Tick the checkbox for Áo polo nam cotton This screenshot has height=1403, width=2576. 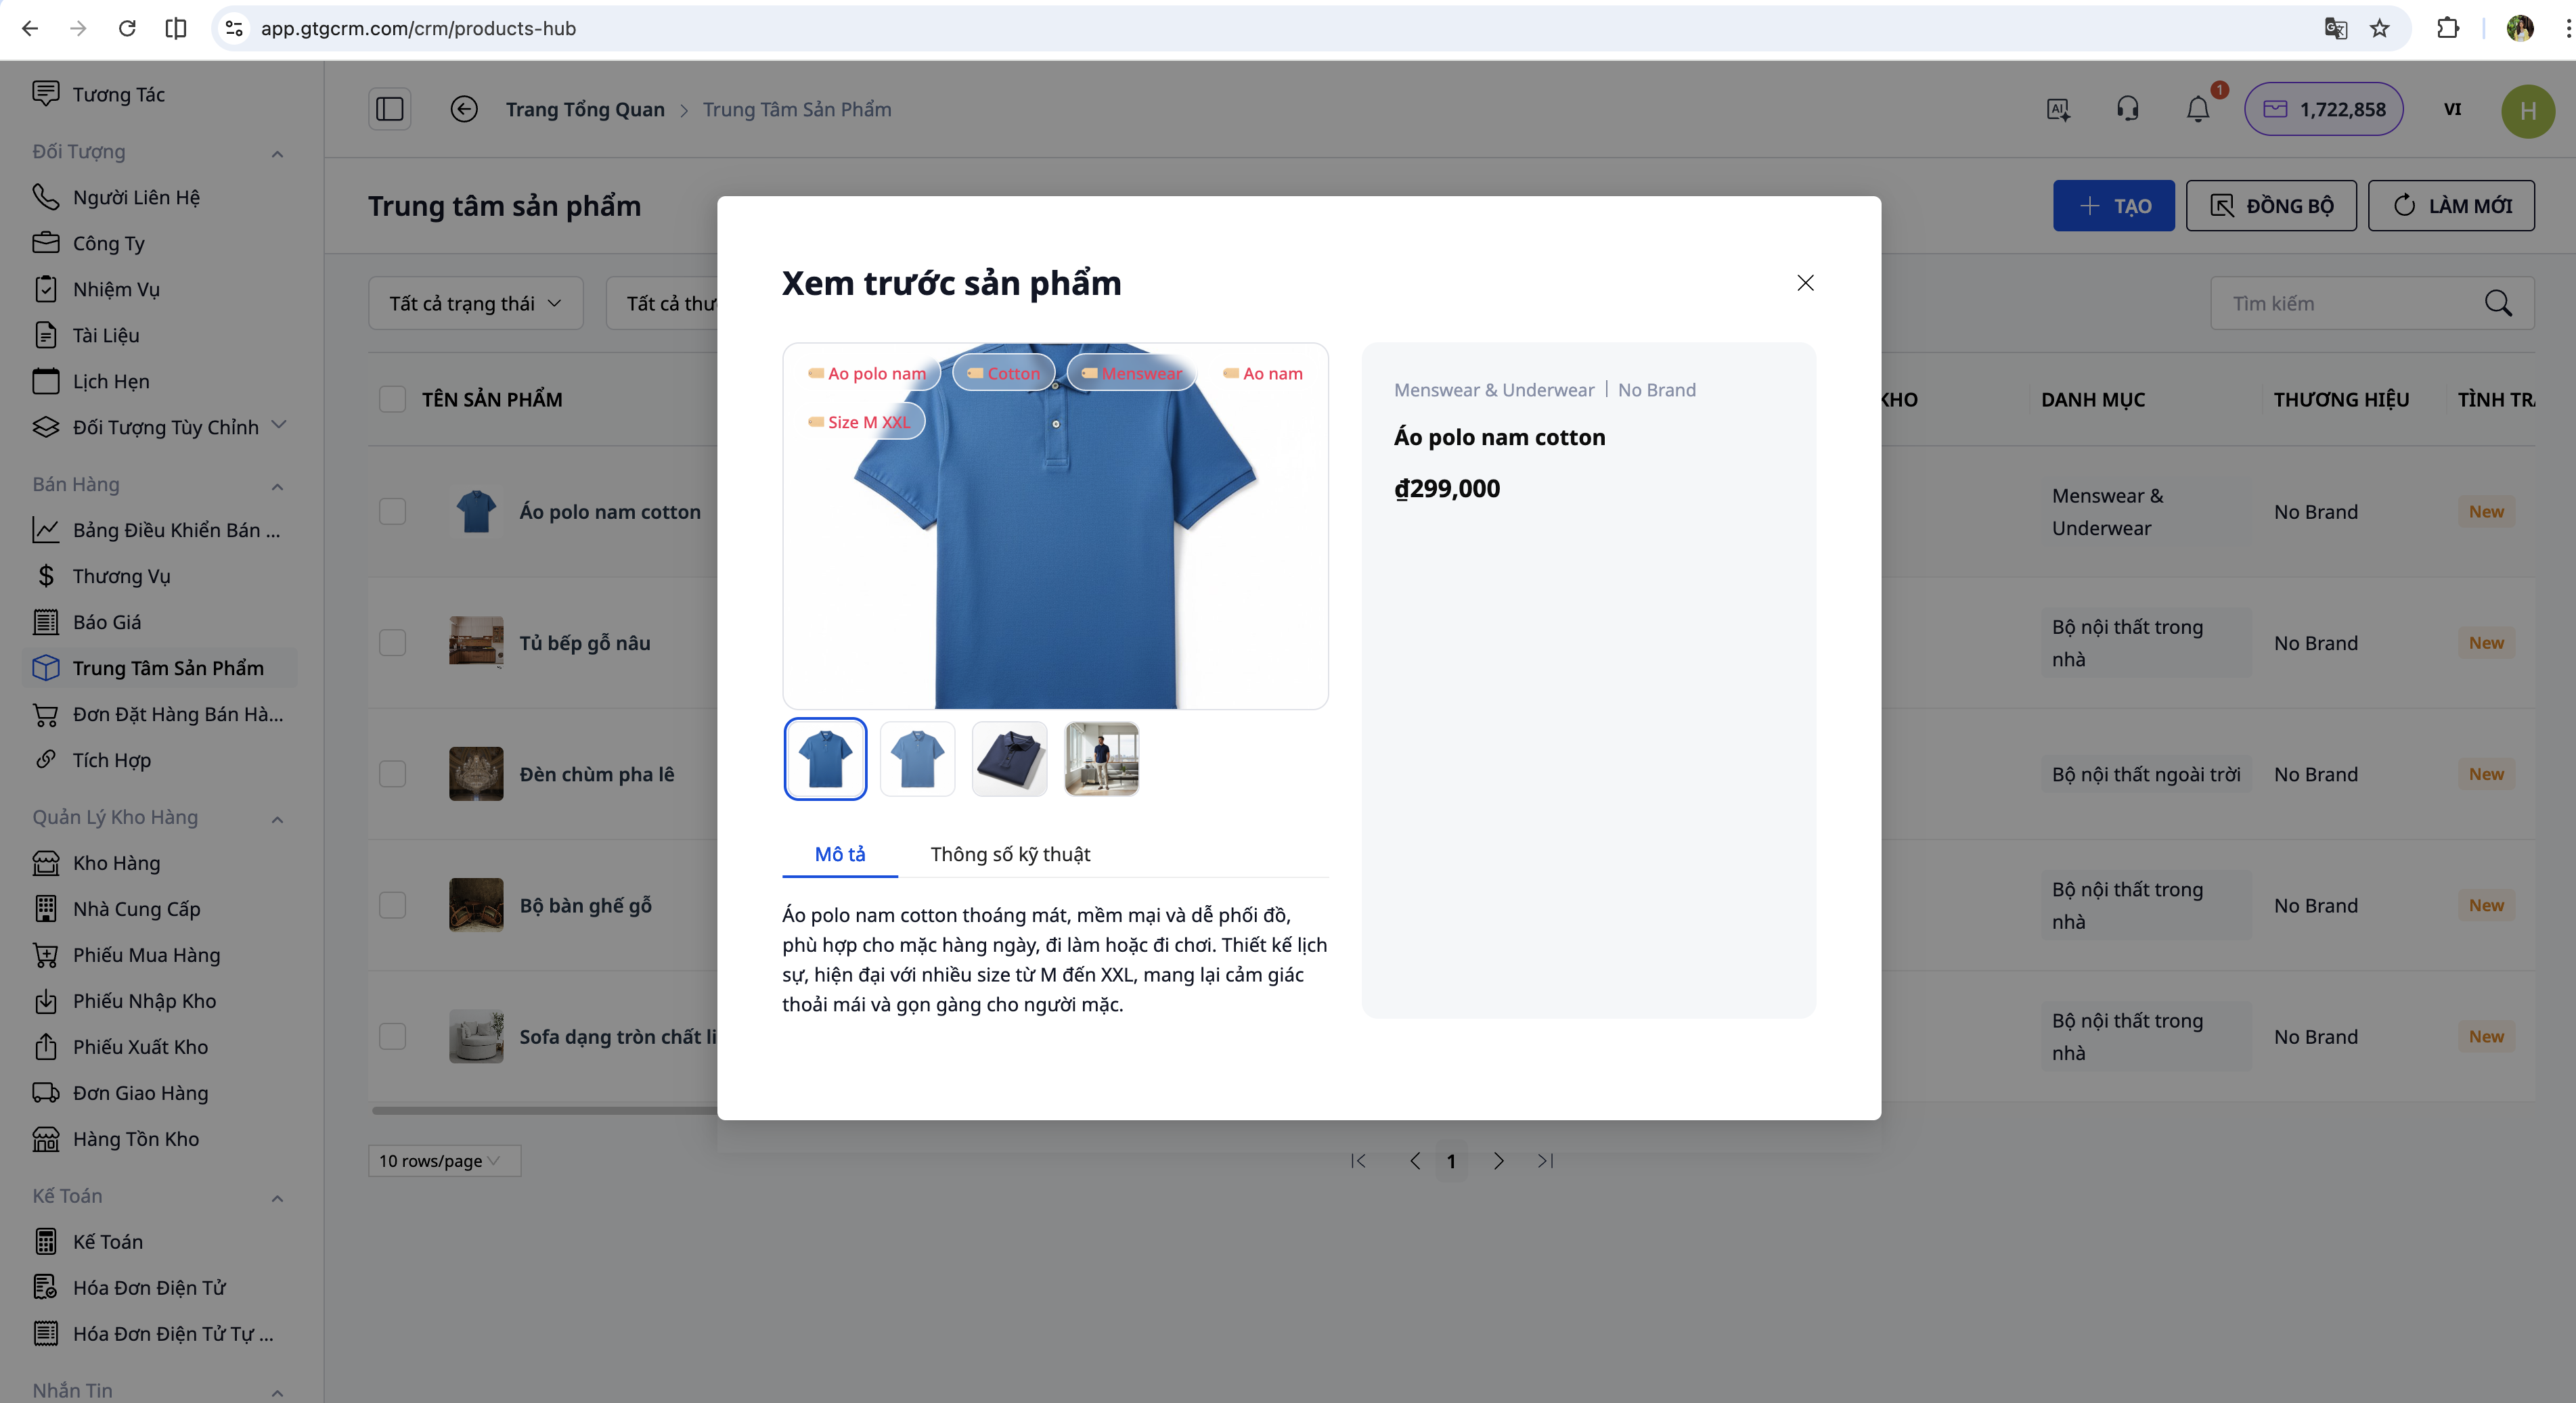pos(393,511)
